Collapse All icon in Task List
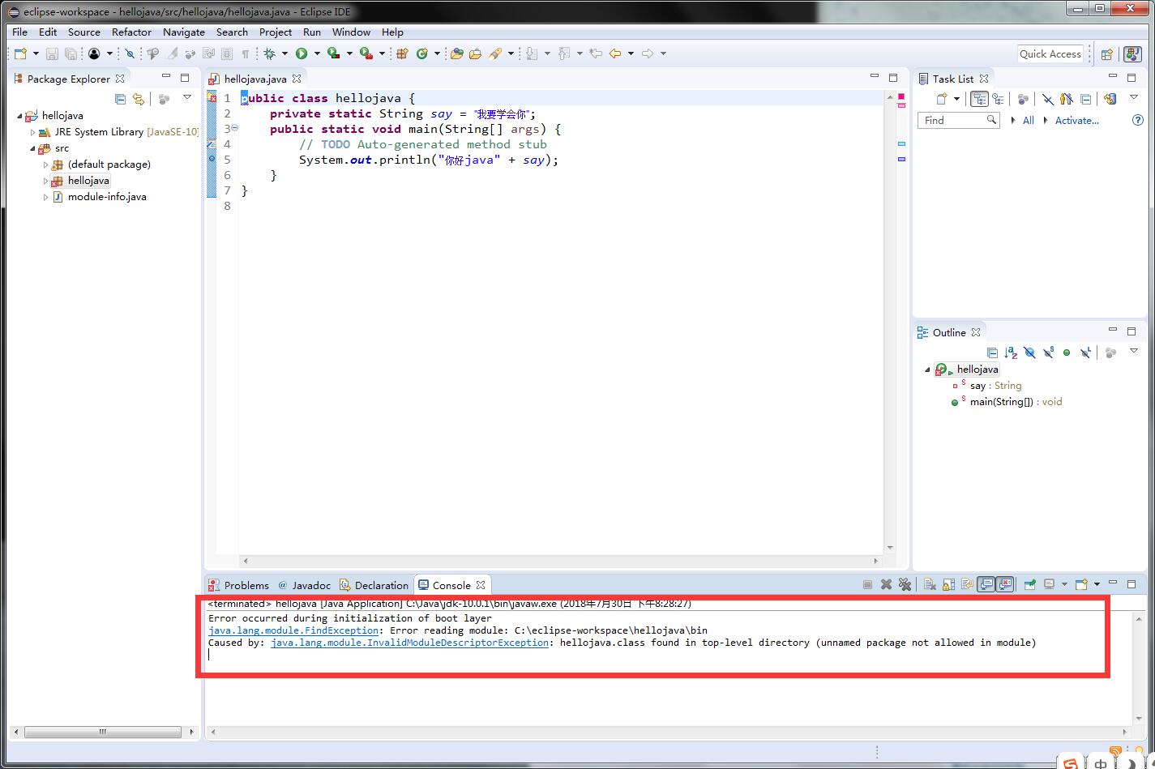The image size is (1155, 769). [x=1085, y=99]
